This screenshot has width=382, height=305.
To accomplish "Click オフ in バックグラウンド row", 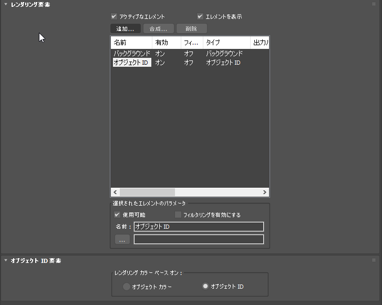I will [x=189, y=54].
